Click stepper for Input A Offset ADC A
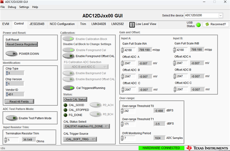This screenshot has height=151, width=230. 122,63
